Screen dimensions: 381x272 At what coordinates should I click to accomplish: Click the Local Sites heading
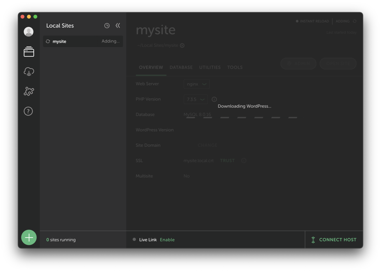coord(60,26)
